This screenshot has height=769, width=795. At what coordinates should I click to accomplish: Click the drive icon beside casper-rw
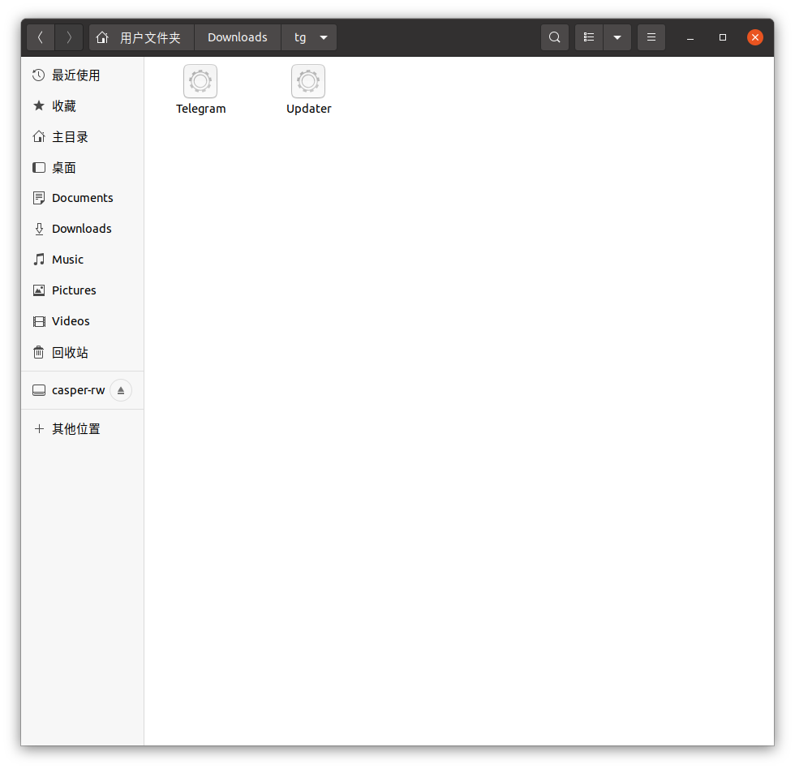pyautogui.click(x=39, y=390)
